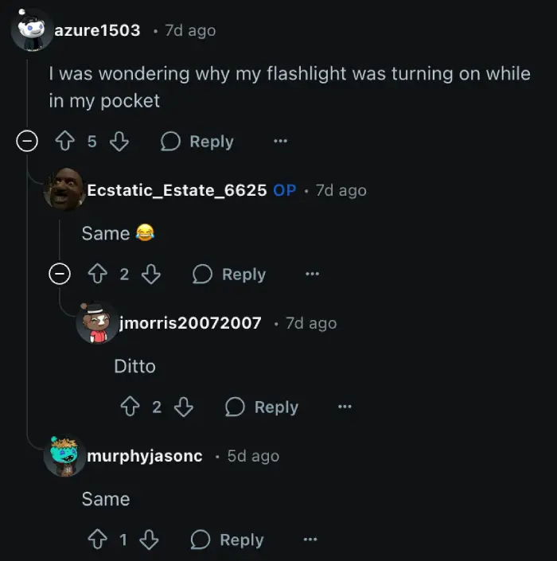This screenshot has height=561, width=557.
Task: Upvote murphyjasonc's "Same" comment
Action: 97,540
